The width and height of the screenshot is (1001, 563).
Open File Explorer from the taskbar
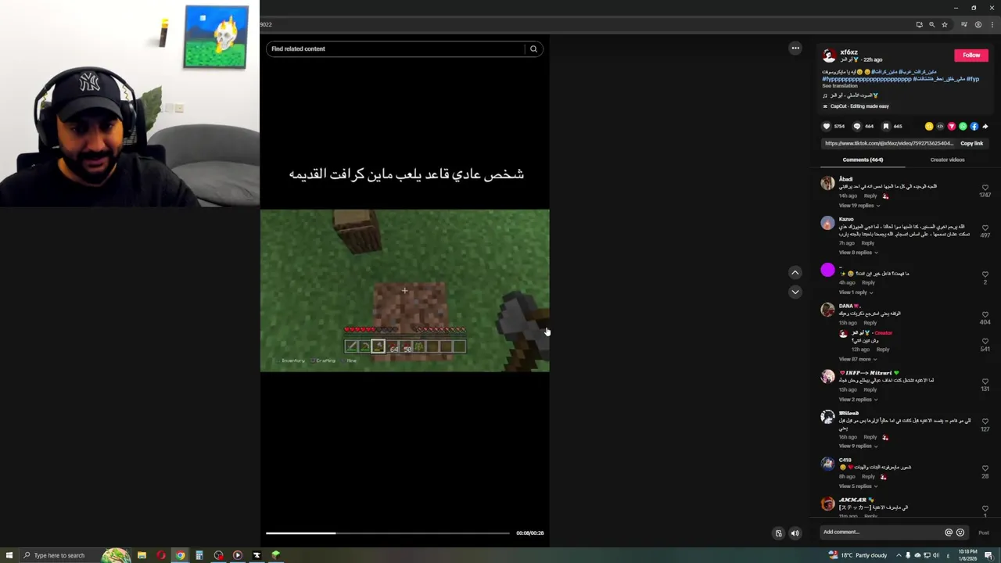pos(142,555)
